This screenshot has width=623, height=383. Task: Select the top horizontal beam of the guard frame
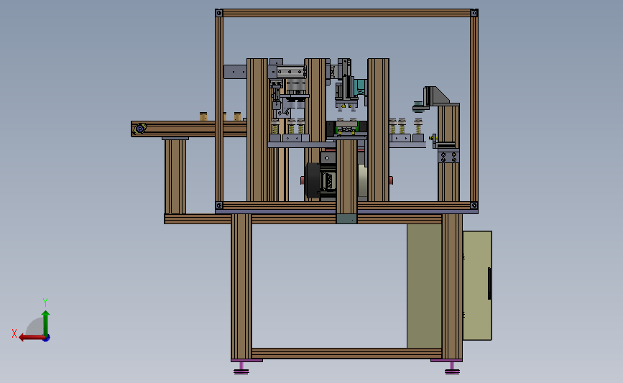[x=346, y=13]
